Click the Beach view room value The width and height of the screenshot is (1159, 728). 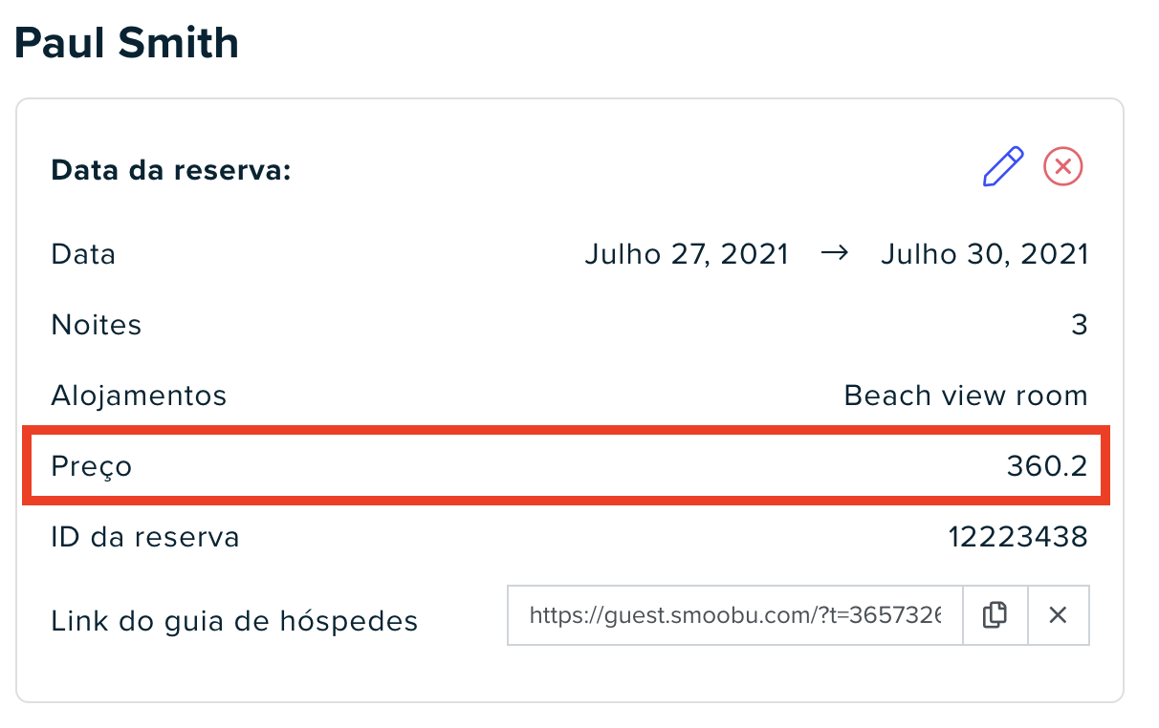pyautogui.click(x=966, y=396)
